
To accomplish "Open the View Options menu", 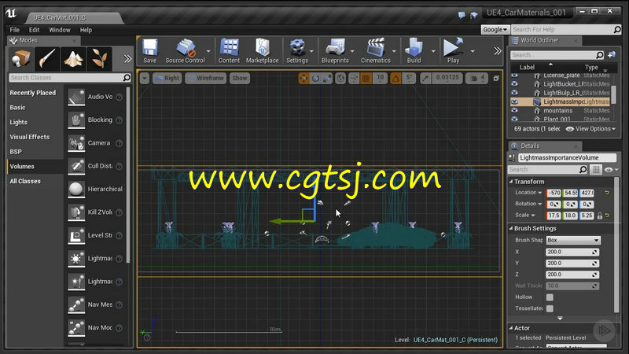I will (x=590, y=129).
